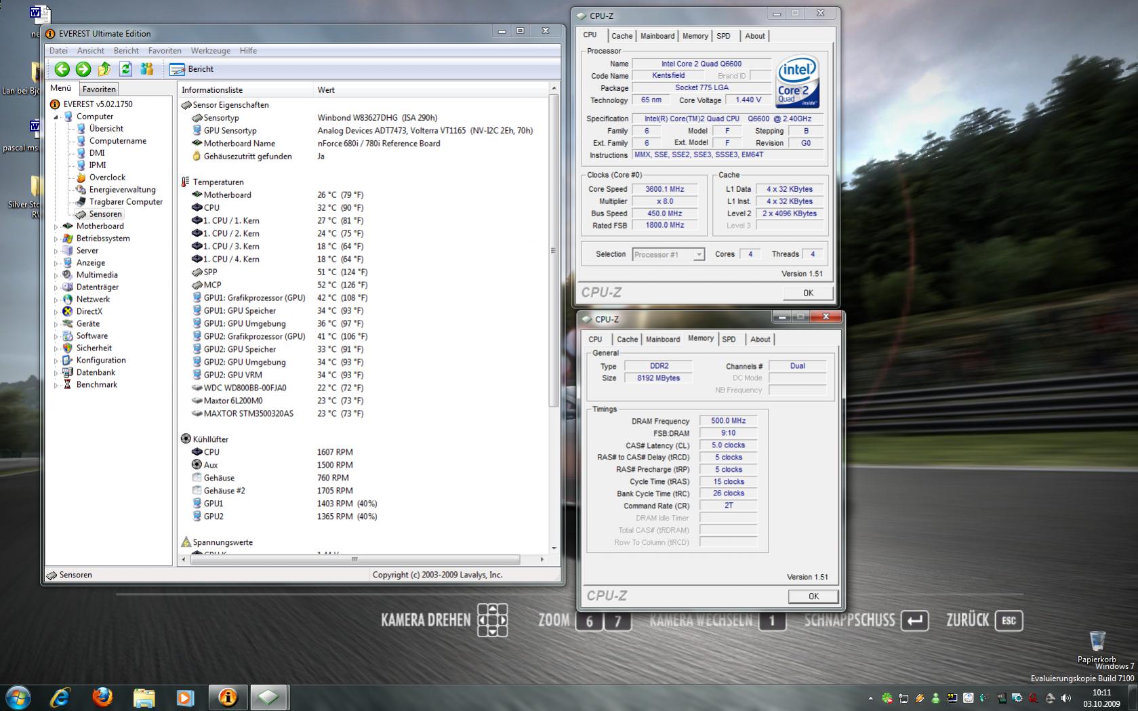Select Übersicht in the Computer tree
The height and width of the screenshot is (711, 1138).
click(x=106, y=129)
